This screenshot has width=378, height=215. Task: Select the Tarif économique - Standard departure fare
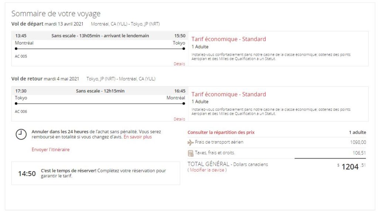228,39
